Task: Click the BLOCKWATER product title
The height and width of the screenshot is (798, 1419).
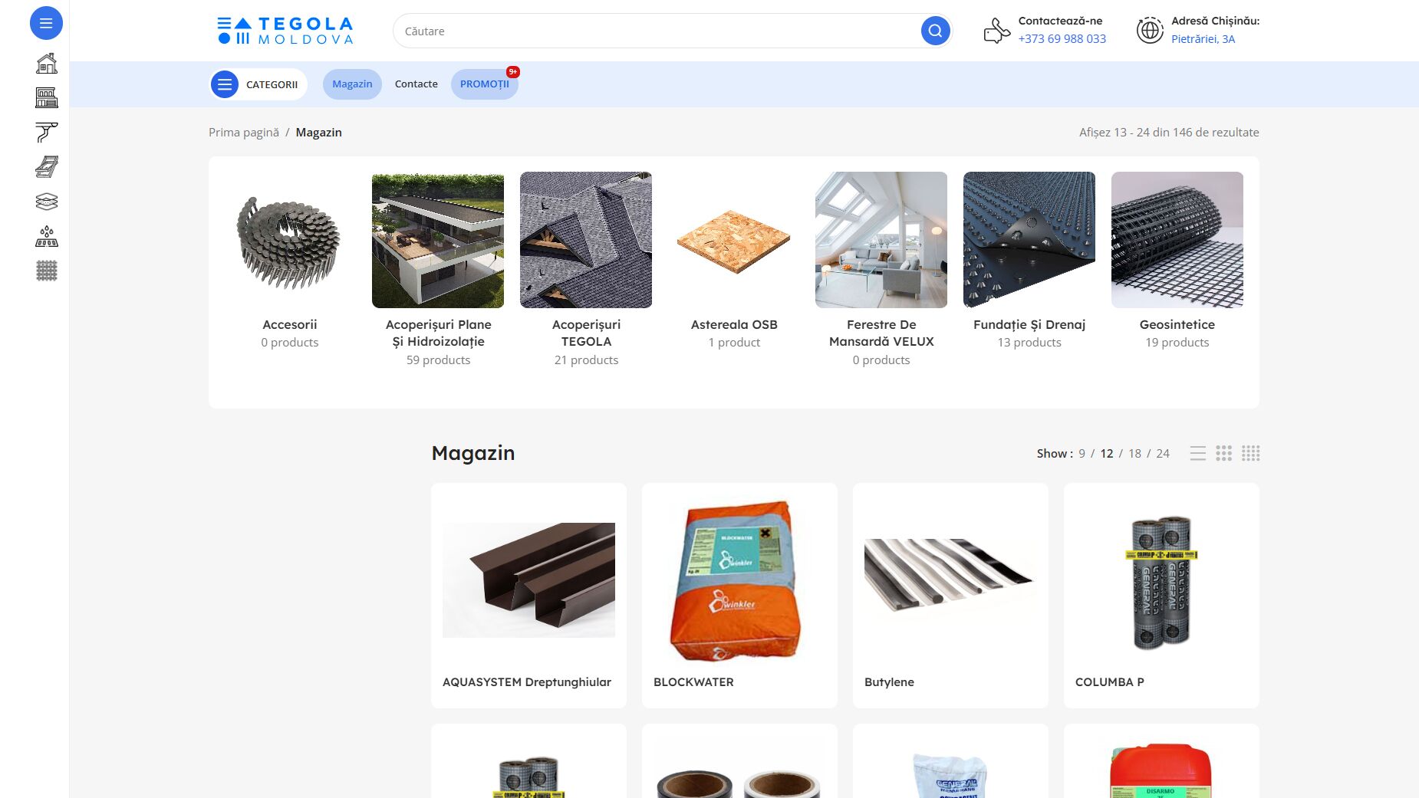Action: point(693,681)
